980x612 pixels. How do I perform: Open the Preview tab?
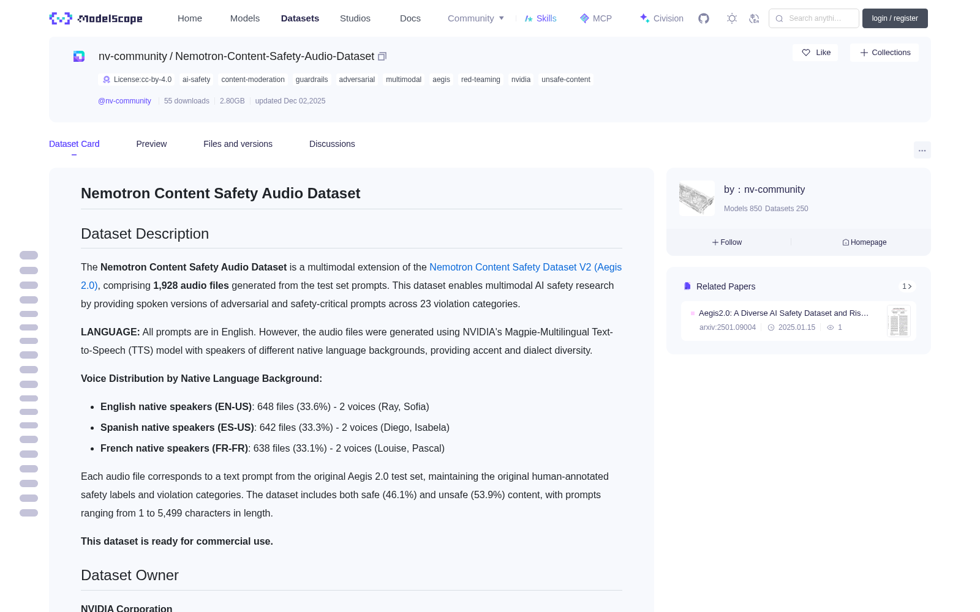(x=151, y=144)
